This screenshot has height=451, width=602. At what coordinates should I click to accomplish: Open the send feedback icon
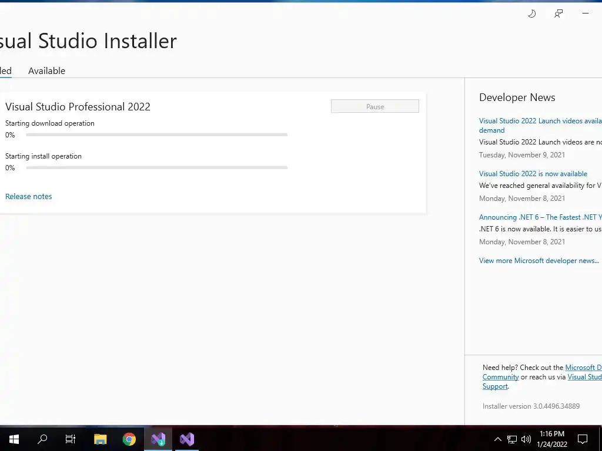558,14
